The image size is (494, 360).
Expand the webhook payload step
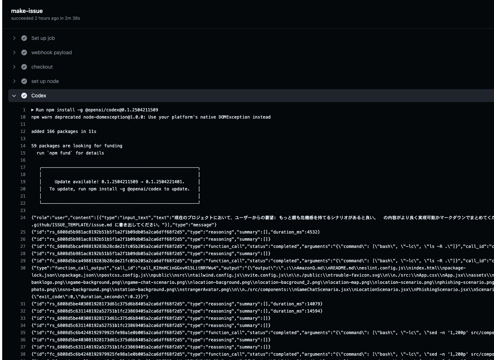pyautogui.click(x=14, y=52)
